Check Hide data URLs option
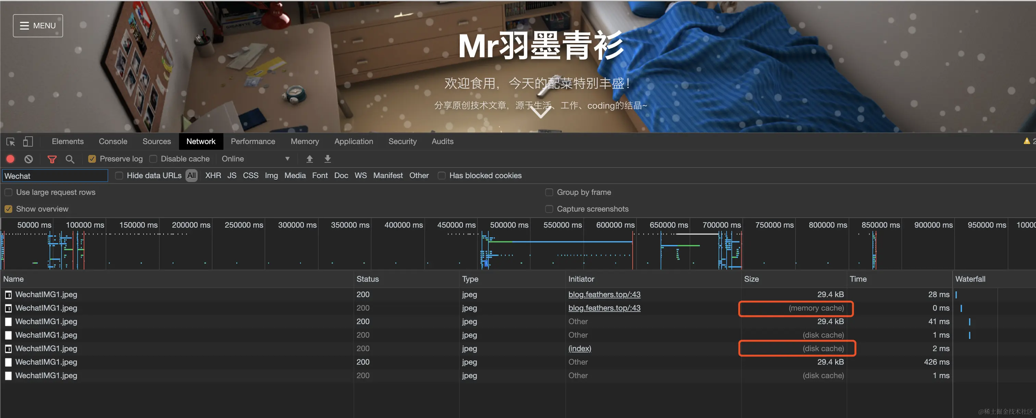Screen dimensions: 1036x418 coord(119,175)
